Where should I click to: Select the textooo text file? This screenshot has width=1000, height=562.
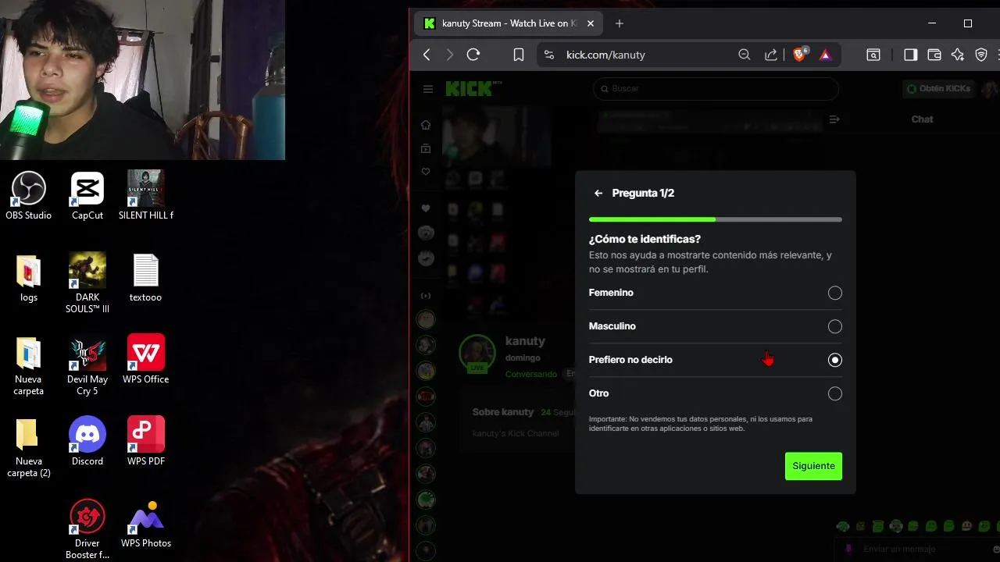pyautogui.click(x=145, y=278)
